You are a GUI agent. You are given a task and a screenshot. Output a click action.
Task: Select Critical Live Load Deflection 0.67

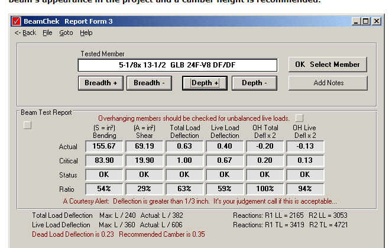[x=225, y=160]
